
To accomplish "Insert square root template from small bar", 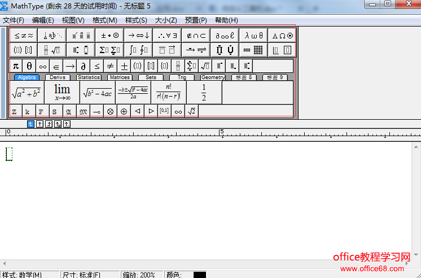I will [x=205, y=66].
